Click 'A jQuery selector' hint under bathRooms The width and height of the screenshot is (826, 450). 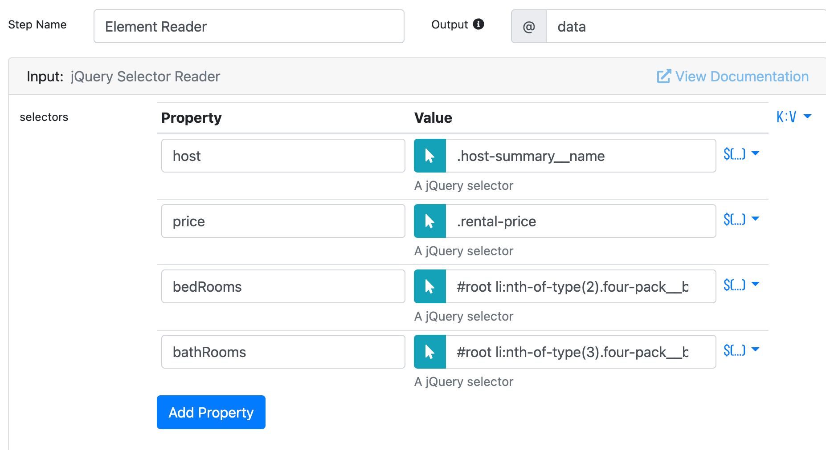tap(464, 382)
